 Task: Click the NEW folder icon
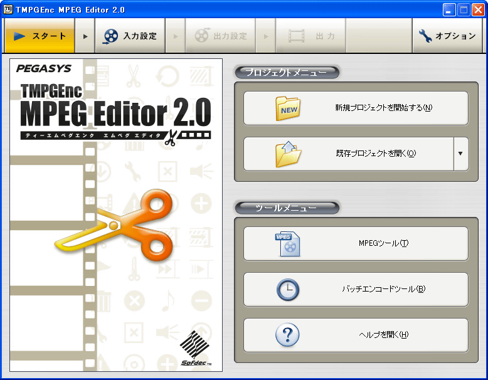288,108
